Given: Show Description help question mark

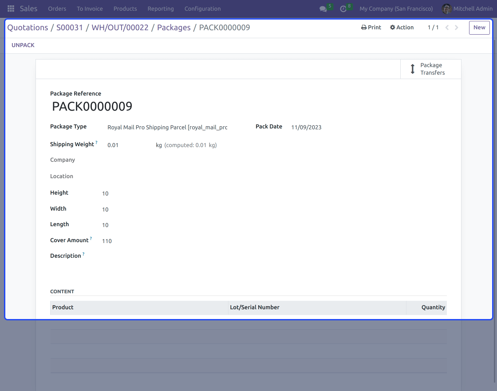Looking at the screenshot, I should pos(83,254).
